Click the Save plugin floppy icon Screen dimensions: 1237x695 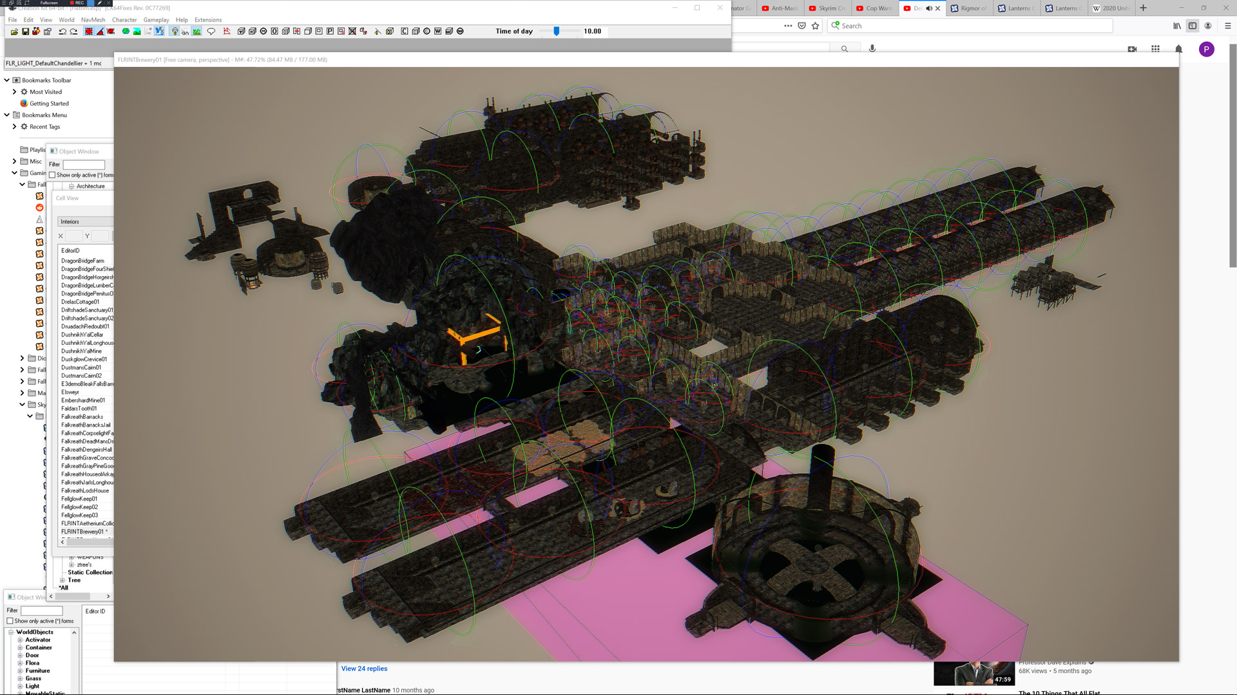click(x=26, y=32)
